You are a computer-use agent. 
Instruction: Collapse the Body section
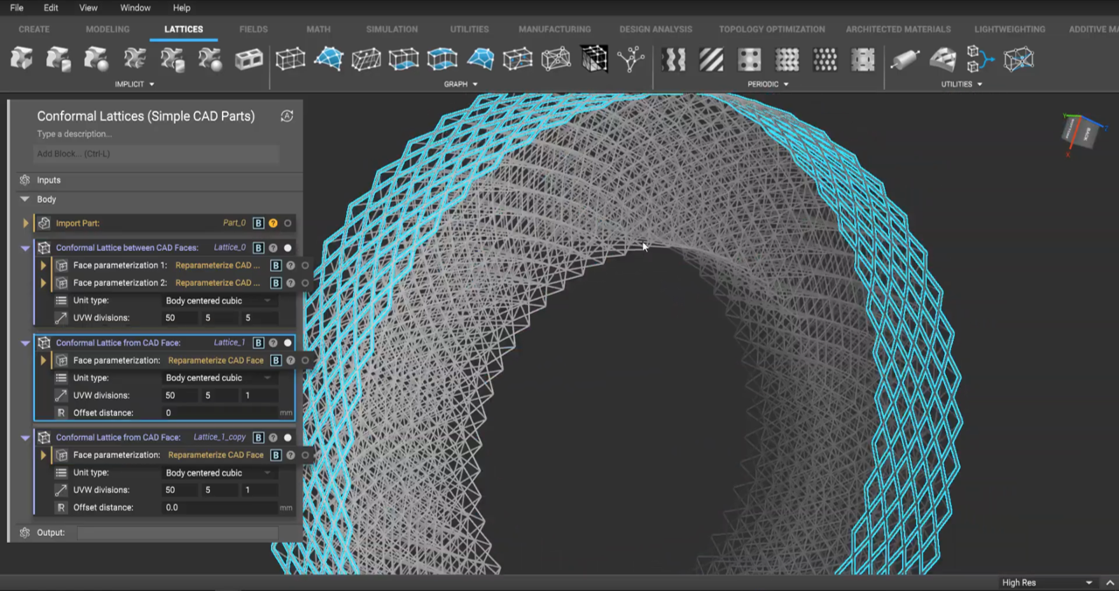pyautogui.click(x=24, y=199)
